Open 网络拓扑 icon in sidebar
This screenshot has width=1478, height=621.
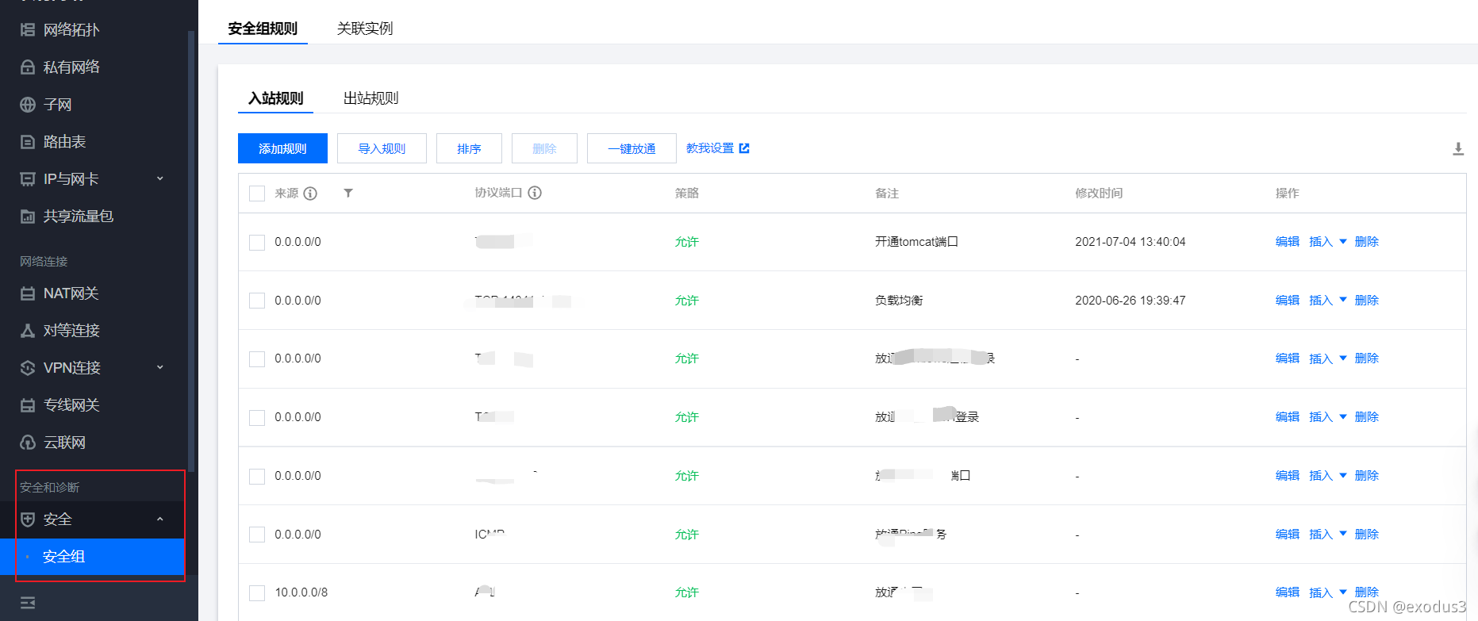28,30
